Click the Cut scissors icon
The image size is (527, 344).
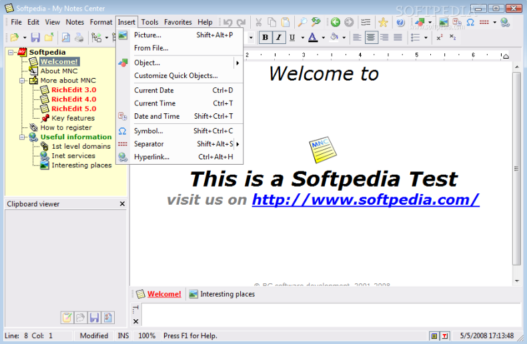[258, 23]
